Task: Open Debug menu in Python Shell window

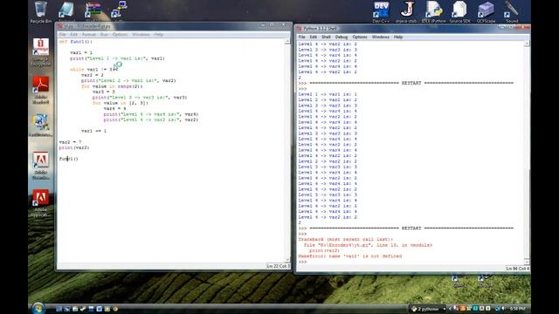Action: (342, 37)
